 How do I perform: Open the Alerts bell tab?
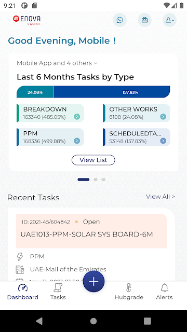[x=164, y=292]
